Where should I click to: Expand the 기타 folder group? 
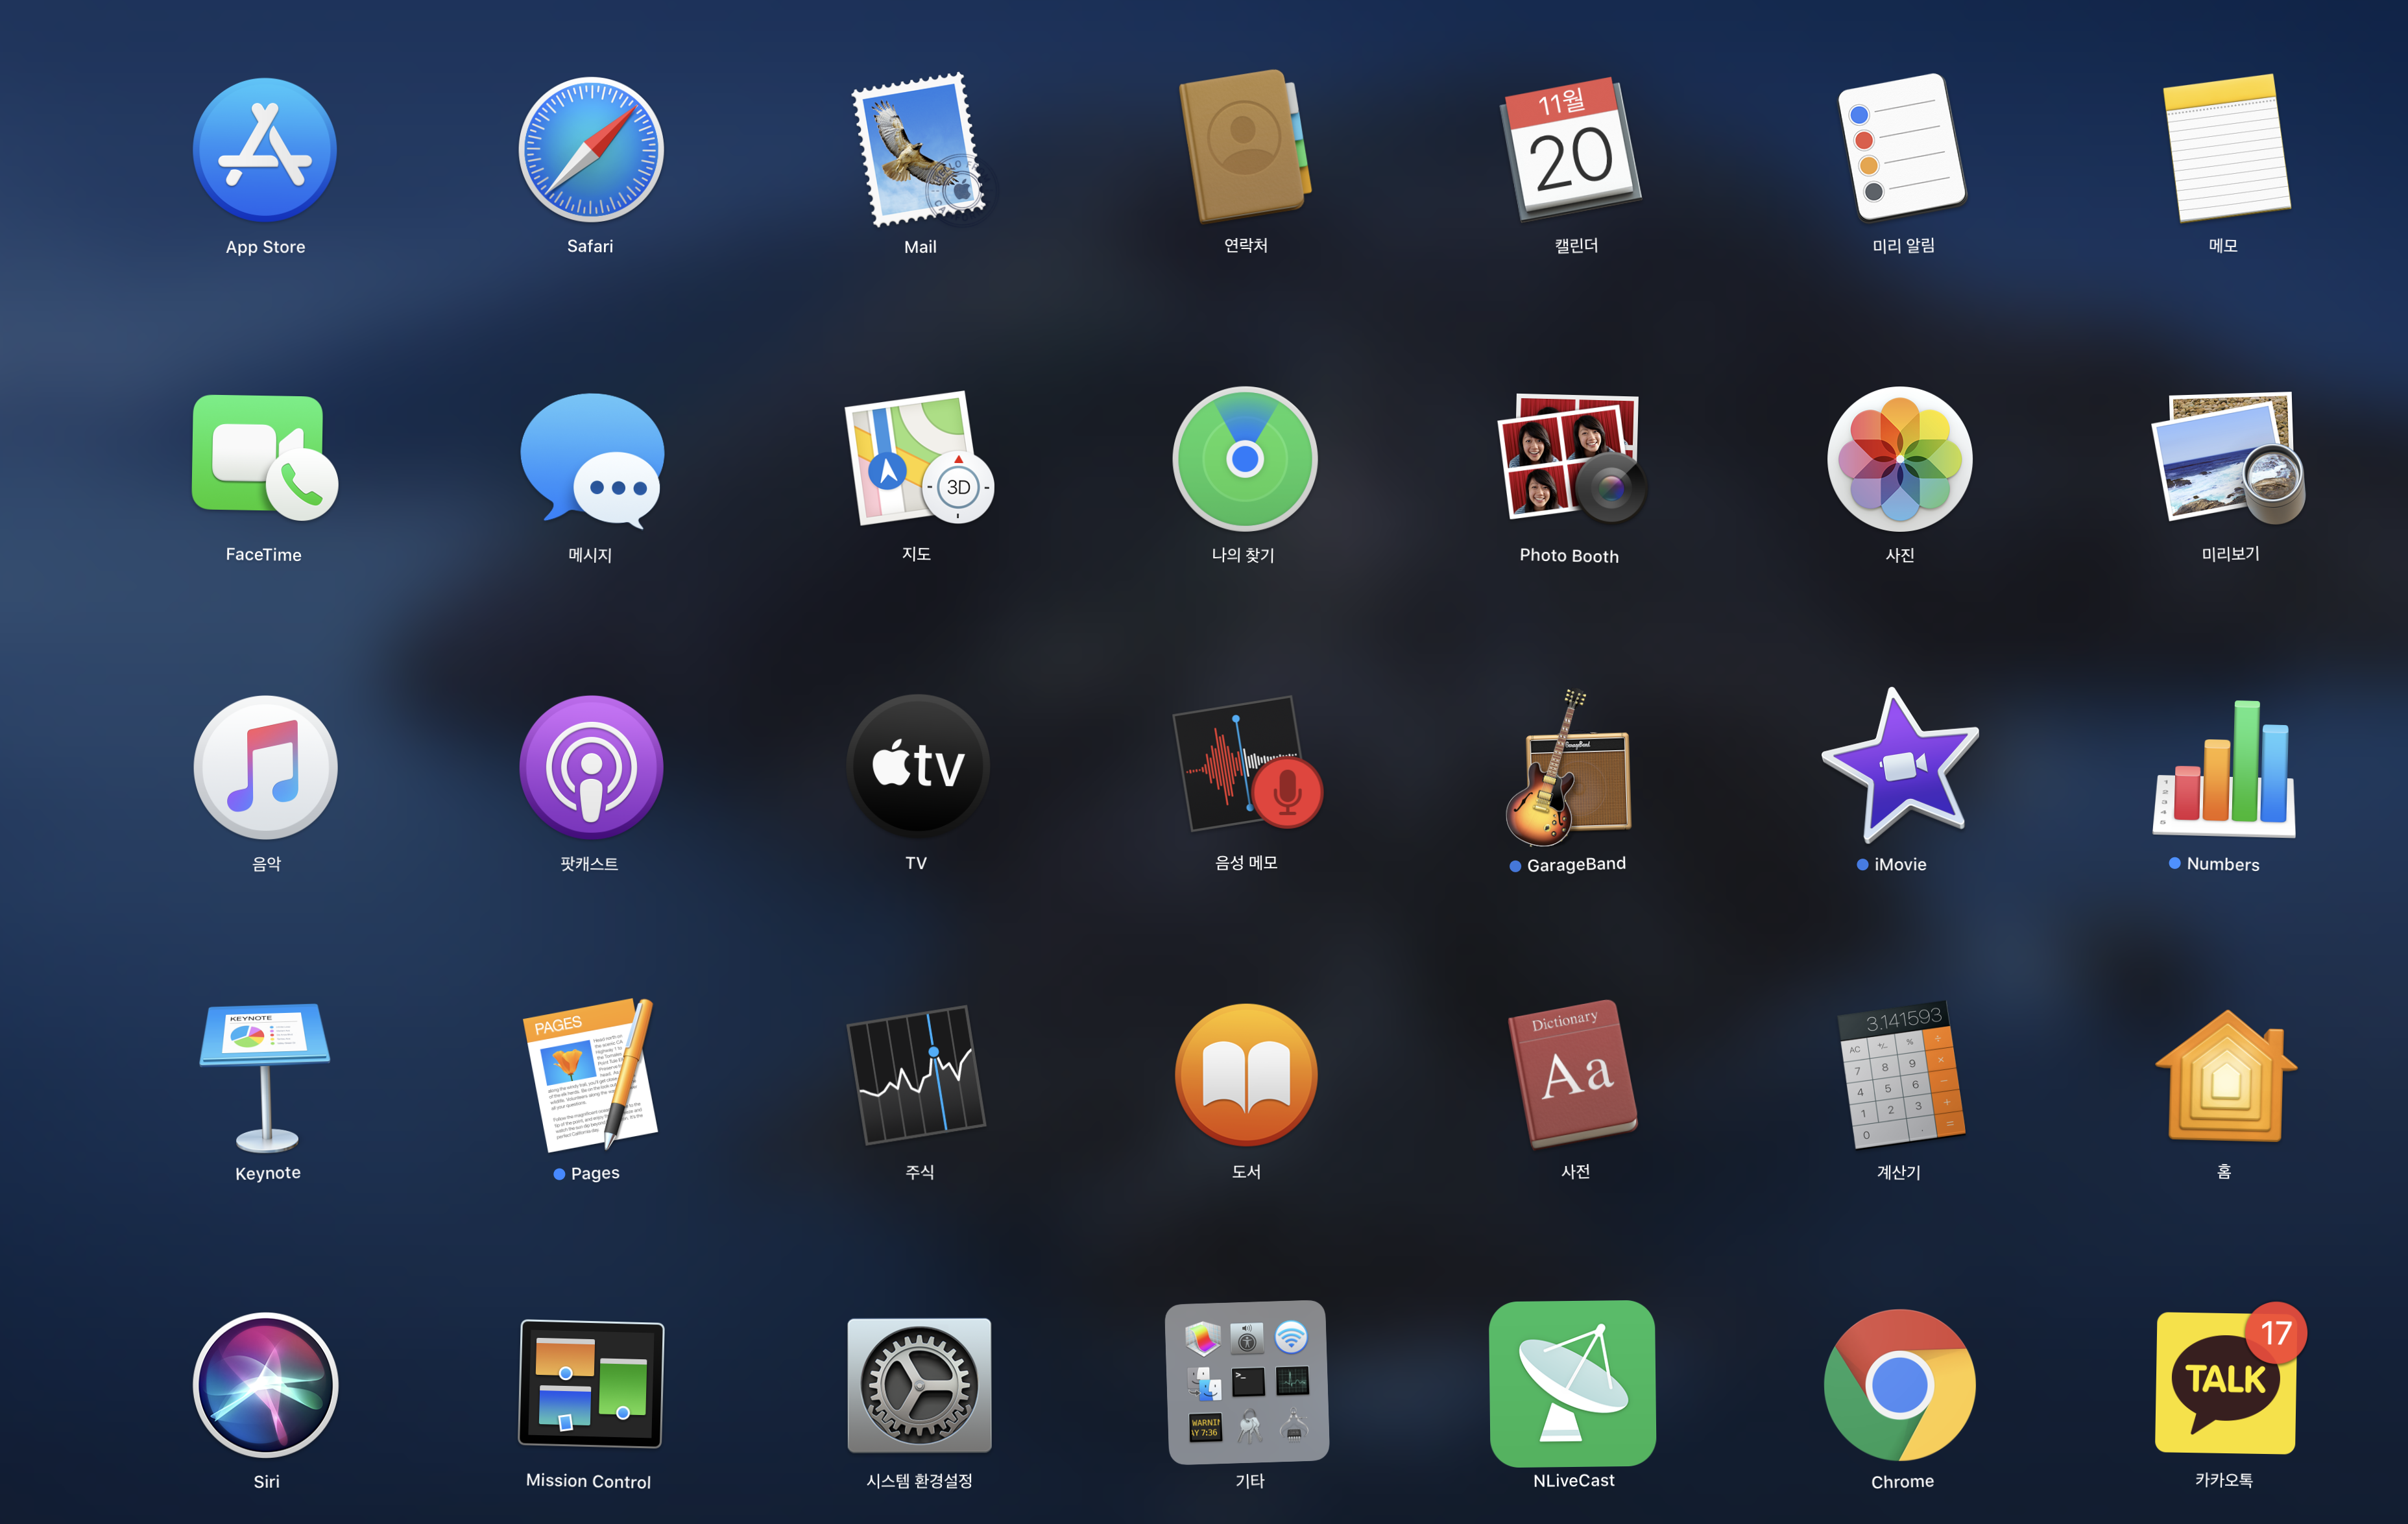click(x=1247, y=1382)
